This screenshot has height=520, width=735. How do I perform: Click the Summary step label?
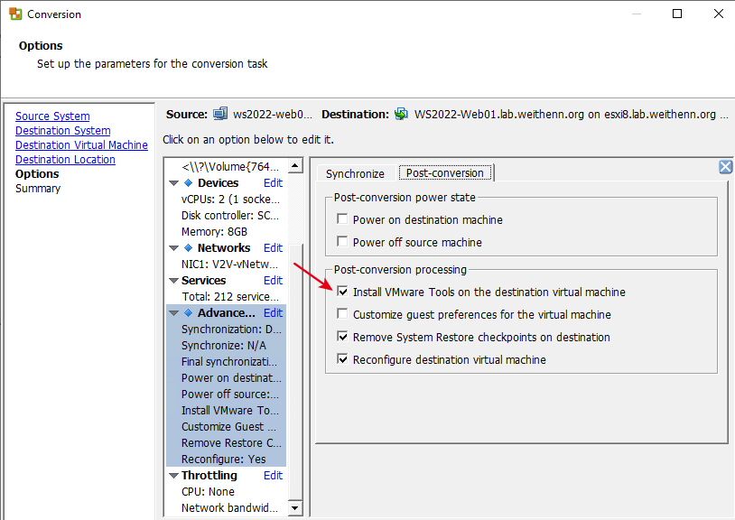[38, 189]
